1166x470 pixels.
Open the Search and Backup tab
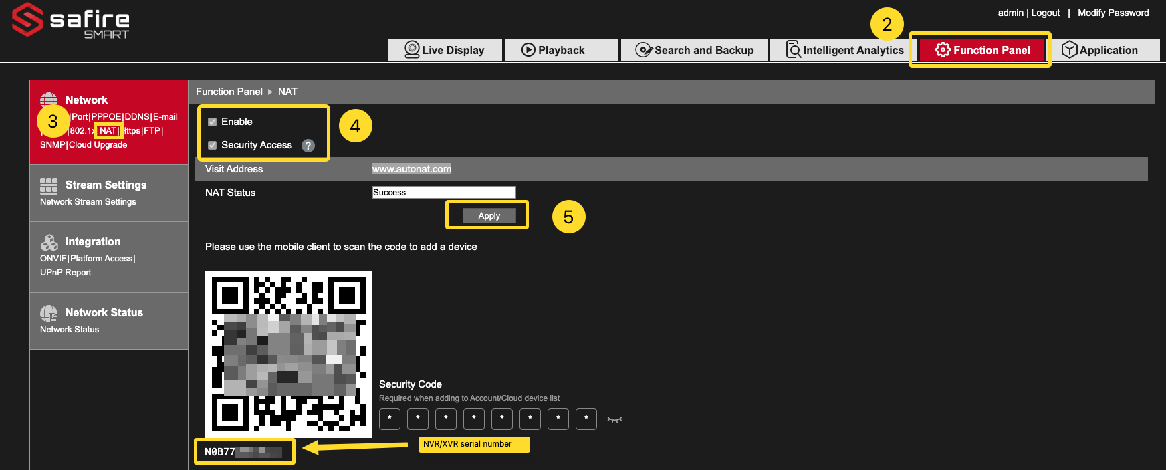[x=694, y=50]
